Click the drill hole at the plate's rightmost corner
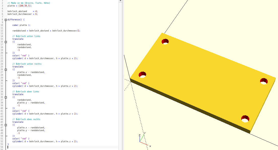 tap(264, 81)
